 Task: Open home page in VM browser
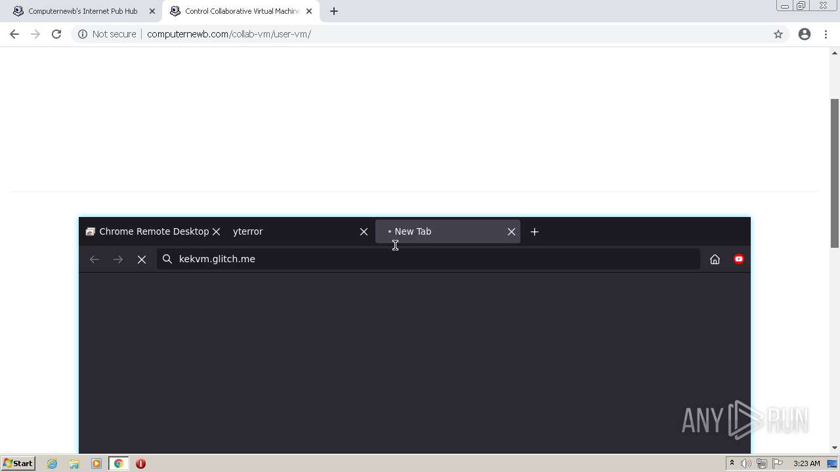coord(715,259)
